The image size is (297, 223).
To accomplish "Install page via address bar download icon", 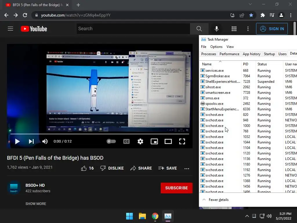I will 232,15.
